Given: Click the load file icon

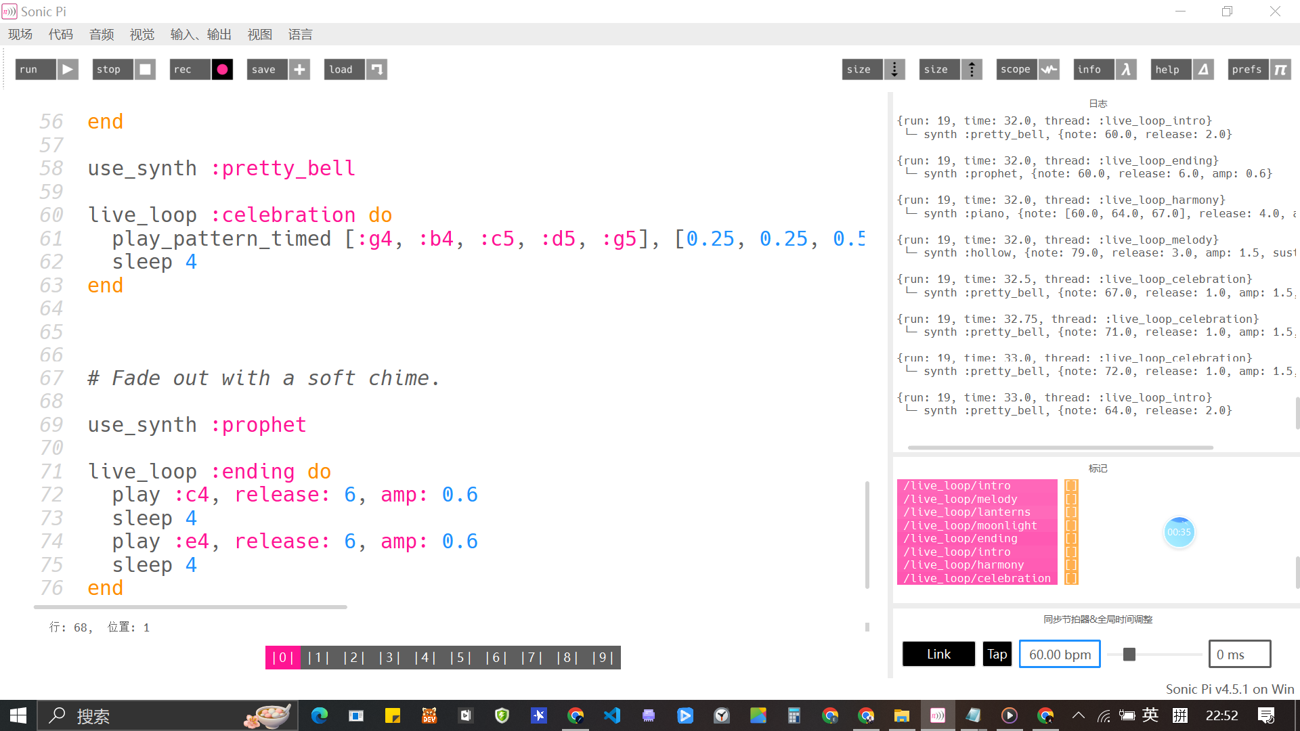Looking at the screenshot, I should [x=376, y=69].
